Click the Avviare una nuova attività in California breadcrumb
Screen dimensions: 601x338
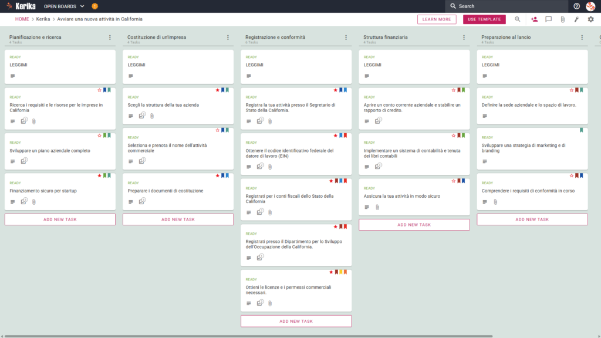100,19
